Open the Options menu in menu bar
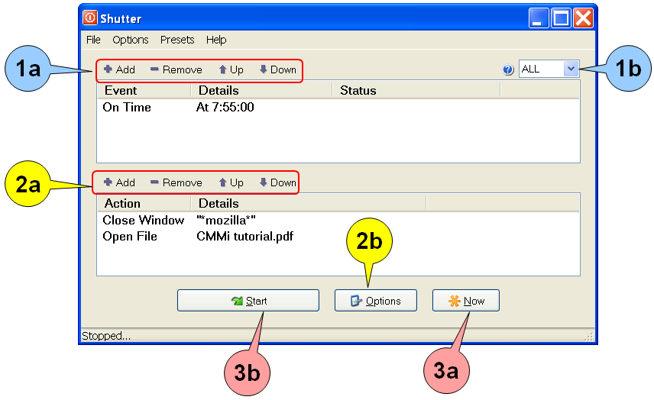The height and width of the screenshot is (400, 654). pyautogui.click(x=130, y=40)
